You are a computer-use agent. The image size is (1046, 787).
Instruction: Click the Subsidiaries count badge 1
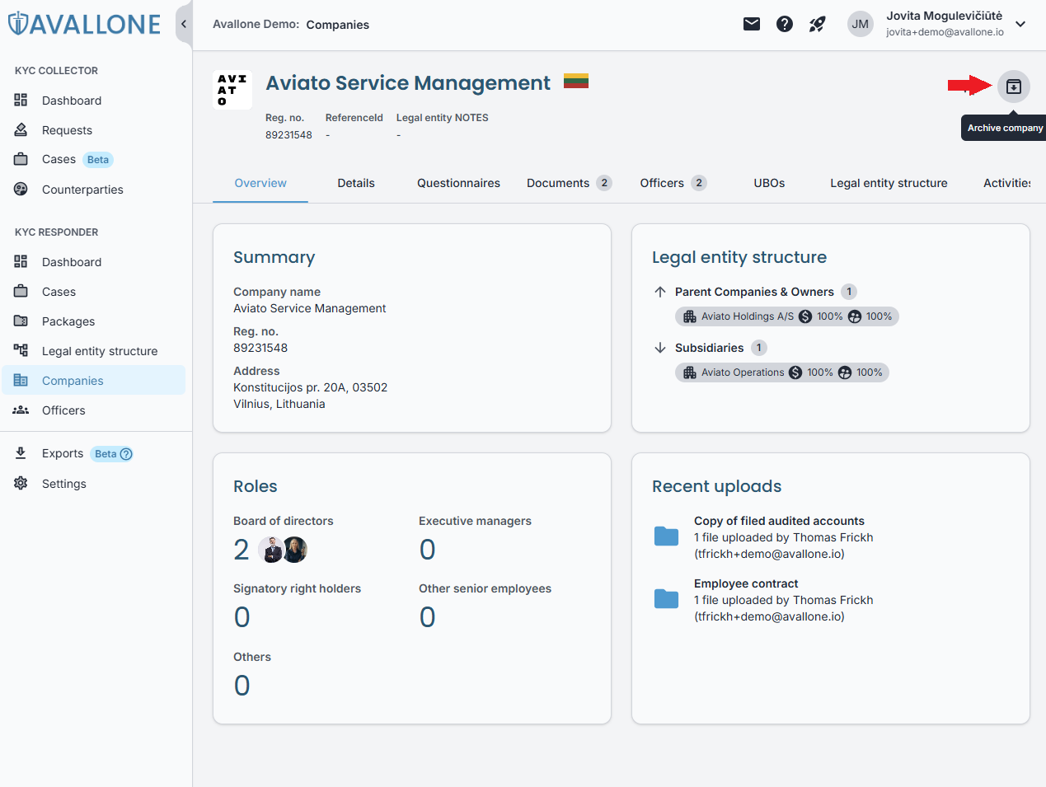pos(759,348)
